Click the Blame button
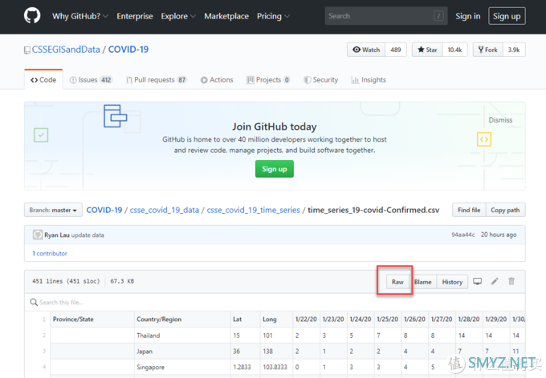546x378 pixels. [422, 282]
